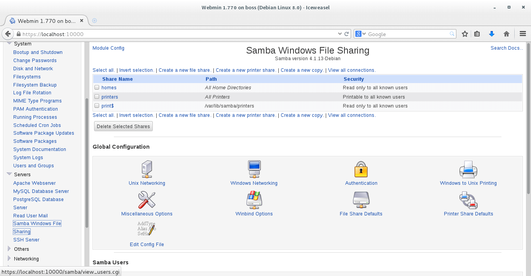Open the Module Config link
531x276 pixels.
[x=108, y=48]
